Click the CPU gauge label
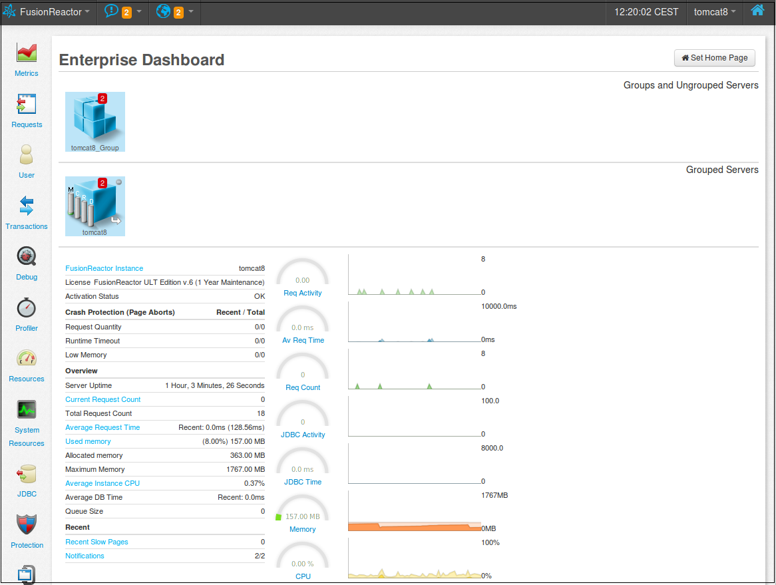The image size is (776, 585). click(303, 576)
